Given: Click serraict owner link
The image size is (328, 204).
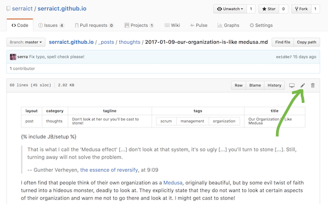Looking at the screenshot, I should pyautogui.click(x=22, y=9).
